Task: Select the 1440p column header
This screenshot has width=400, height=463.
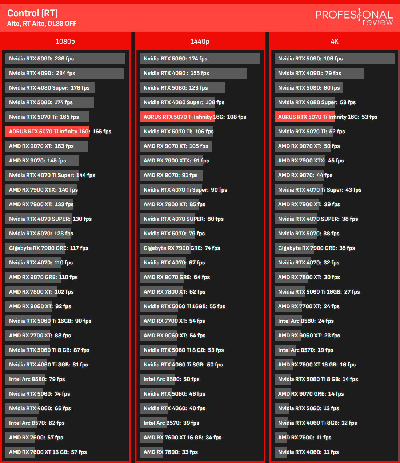Action: click(200, 41)
